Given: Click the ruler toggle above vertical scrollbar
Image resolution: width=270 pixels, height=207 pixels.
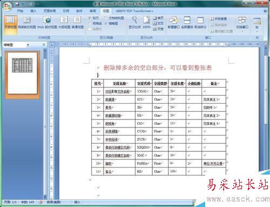Looking at the screenshot, I should click(266, 43).
